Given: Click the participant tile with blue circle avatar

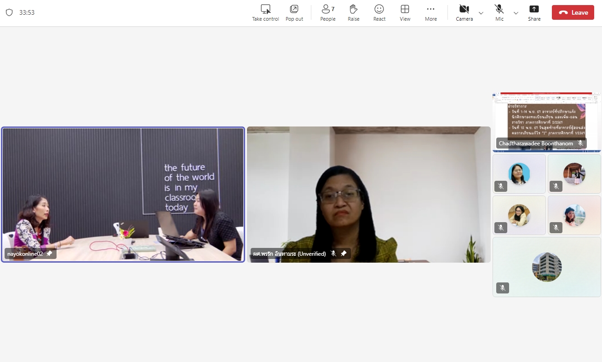Looking at the screenshot, I should tap(519, 174).
